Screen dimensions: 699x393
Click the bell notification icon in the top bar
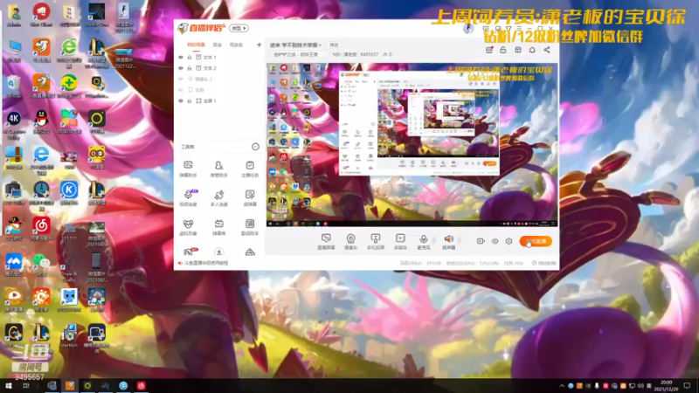[532, 50]
